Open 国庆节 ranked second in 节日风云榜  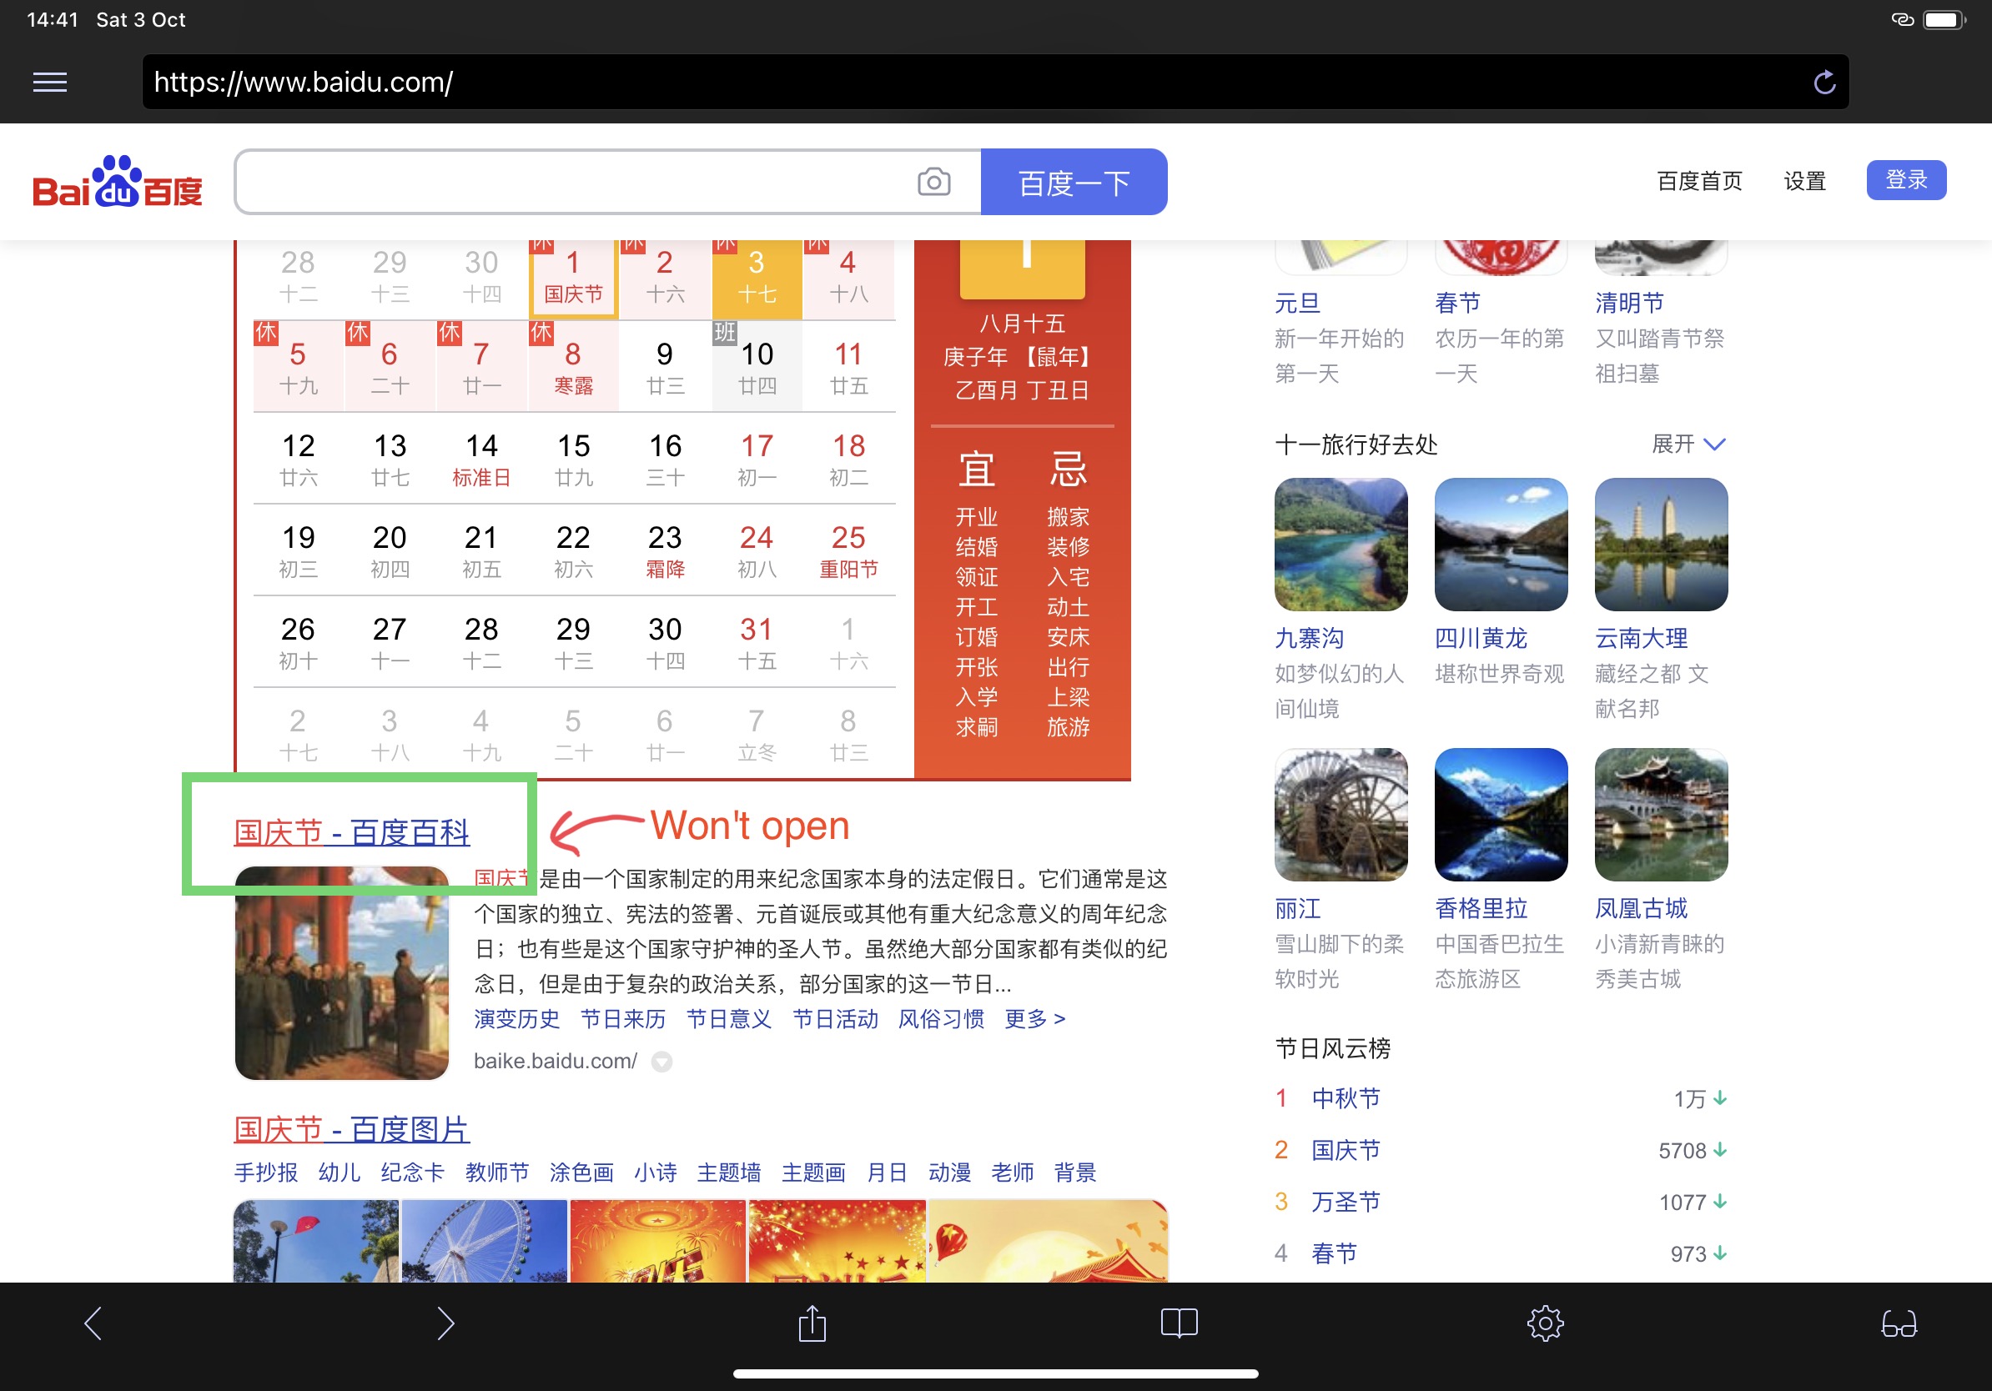pyautogui.click(x=1346, y=1150)
